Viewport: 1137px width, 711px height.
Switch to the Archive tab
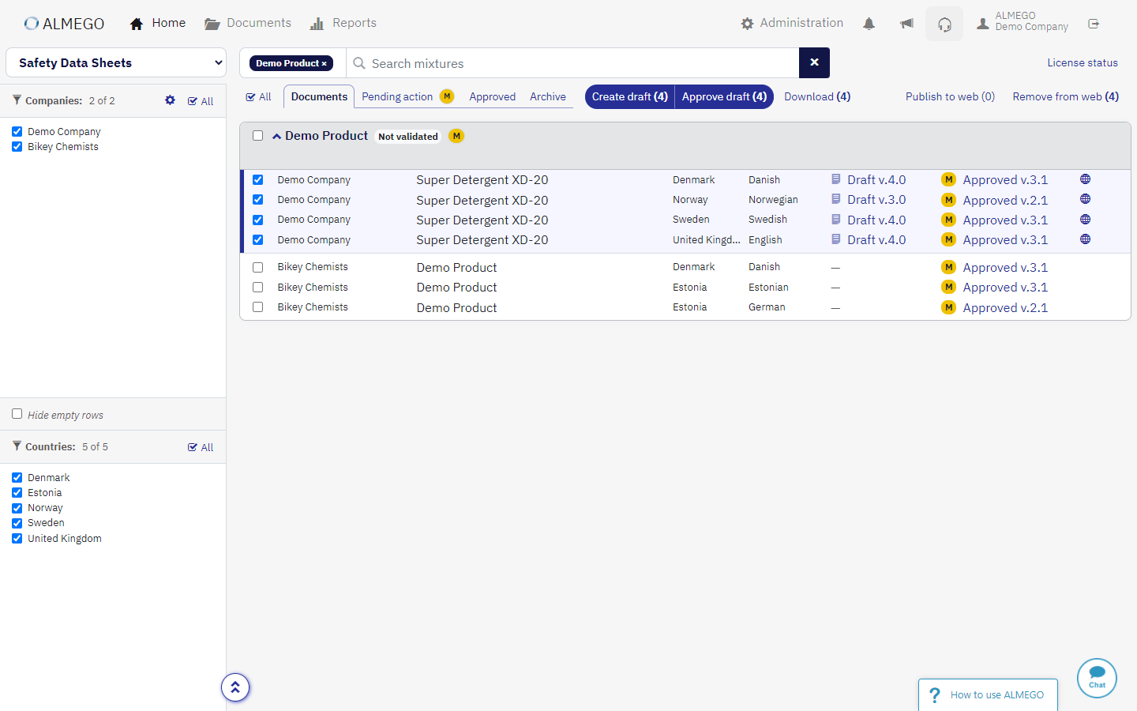[x=547, y=96]
